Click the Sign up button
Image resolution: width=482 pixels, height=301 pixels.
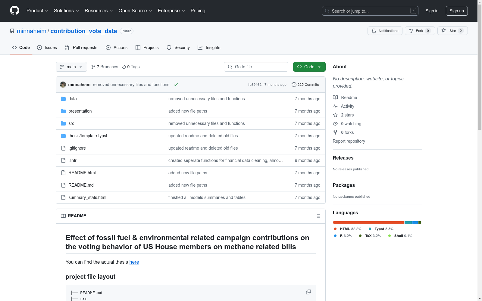[457, 11]
